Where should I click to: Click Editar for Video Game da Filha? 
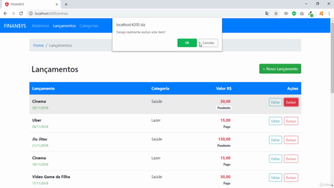[276, 178]
